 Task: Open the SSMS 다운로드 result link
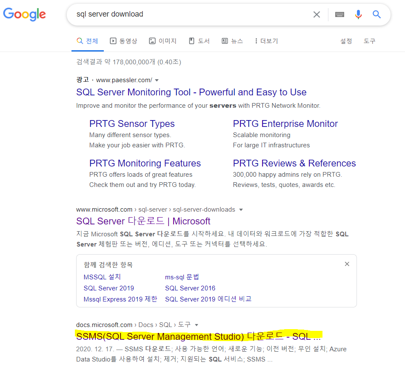(198, 336)
